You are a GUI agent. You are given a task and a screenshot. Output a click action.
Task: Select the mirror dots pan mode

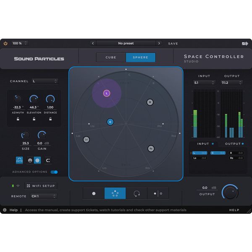158,193
